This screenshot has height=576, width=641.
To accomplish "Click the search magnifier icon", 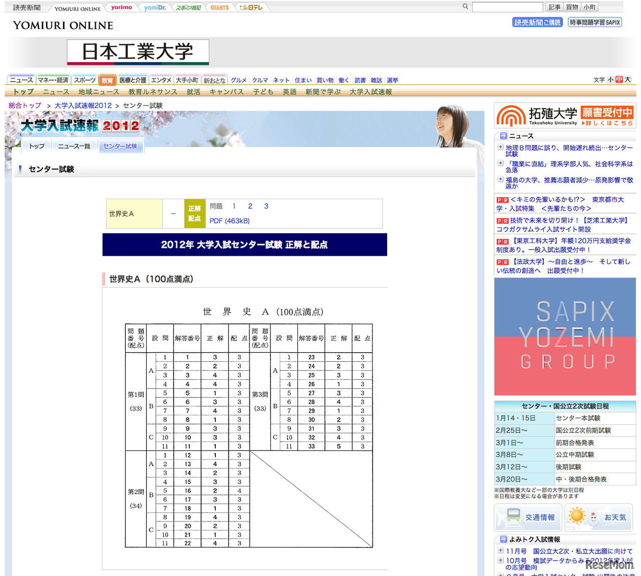I will 465,6.
